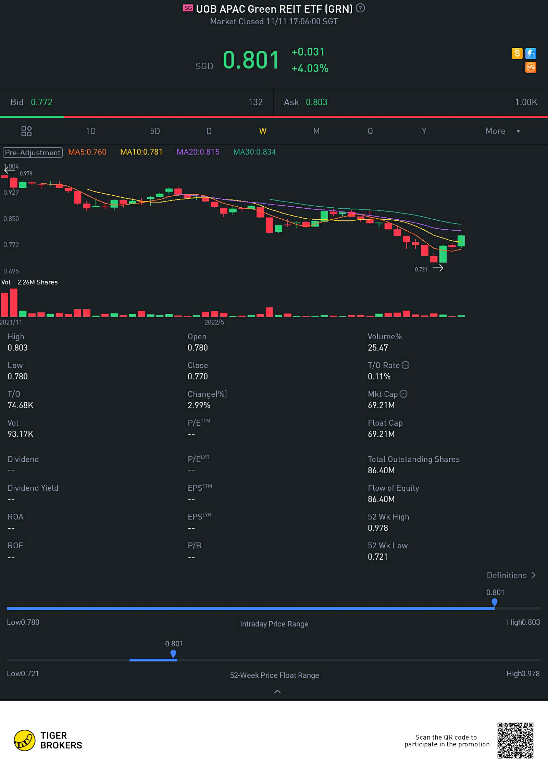The width and height of the screenshot is (548, 780).
Task: Tap the 52 Wk High label
Action: 388,517
